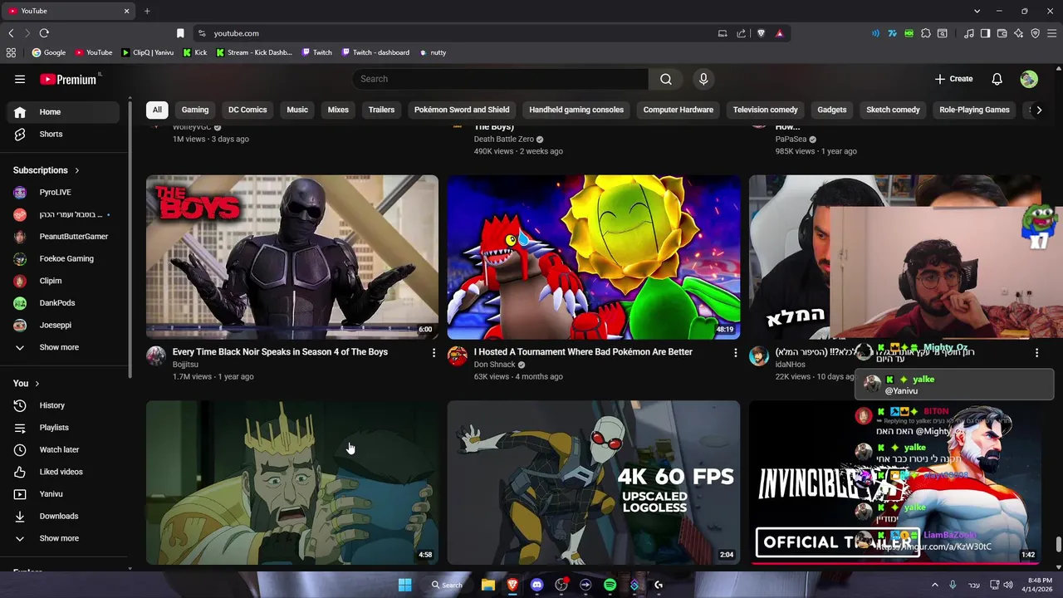This screenshot has width=1063, height=598.
Task: Open File Explorer from the taskbar
Action: pos(488,585)
